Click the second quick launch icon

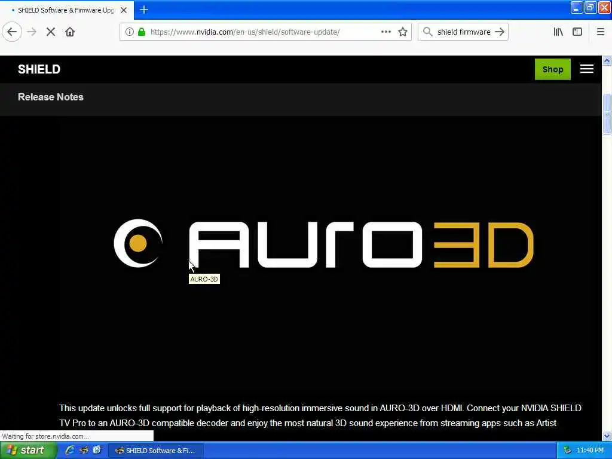pyautogui.click(x=84, y=451)
